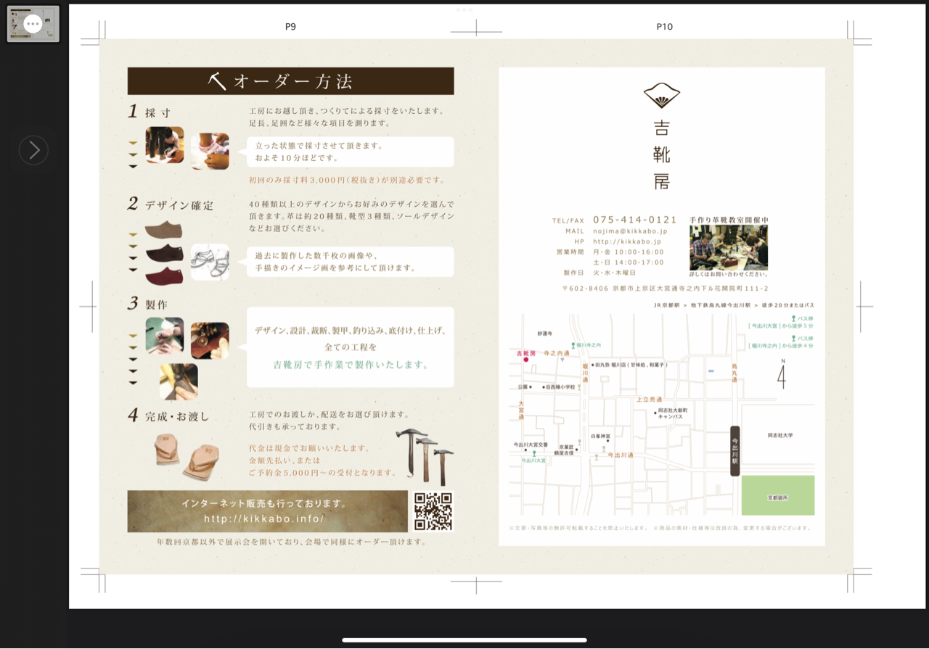This screenshot has height=649, width=929.
Task: Click the fan-shaped logo above 吉靴房
Action: (661, 95)
